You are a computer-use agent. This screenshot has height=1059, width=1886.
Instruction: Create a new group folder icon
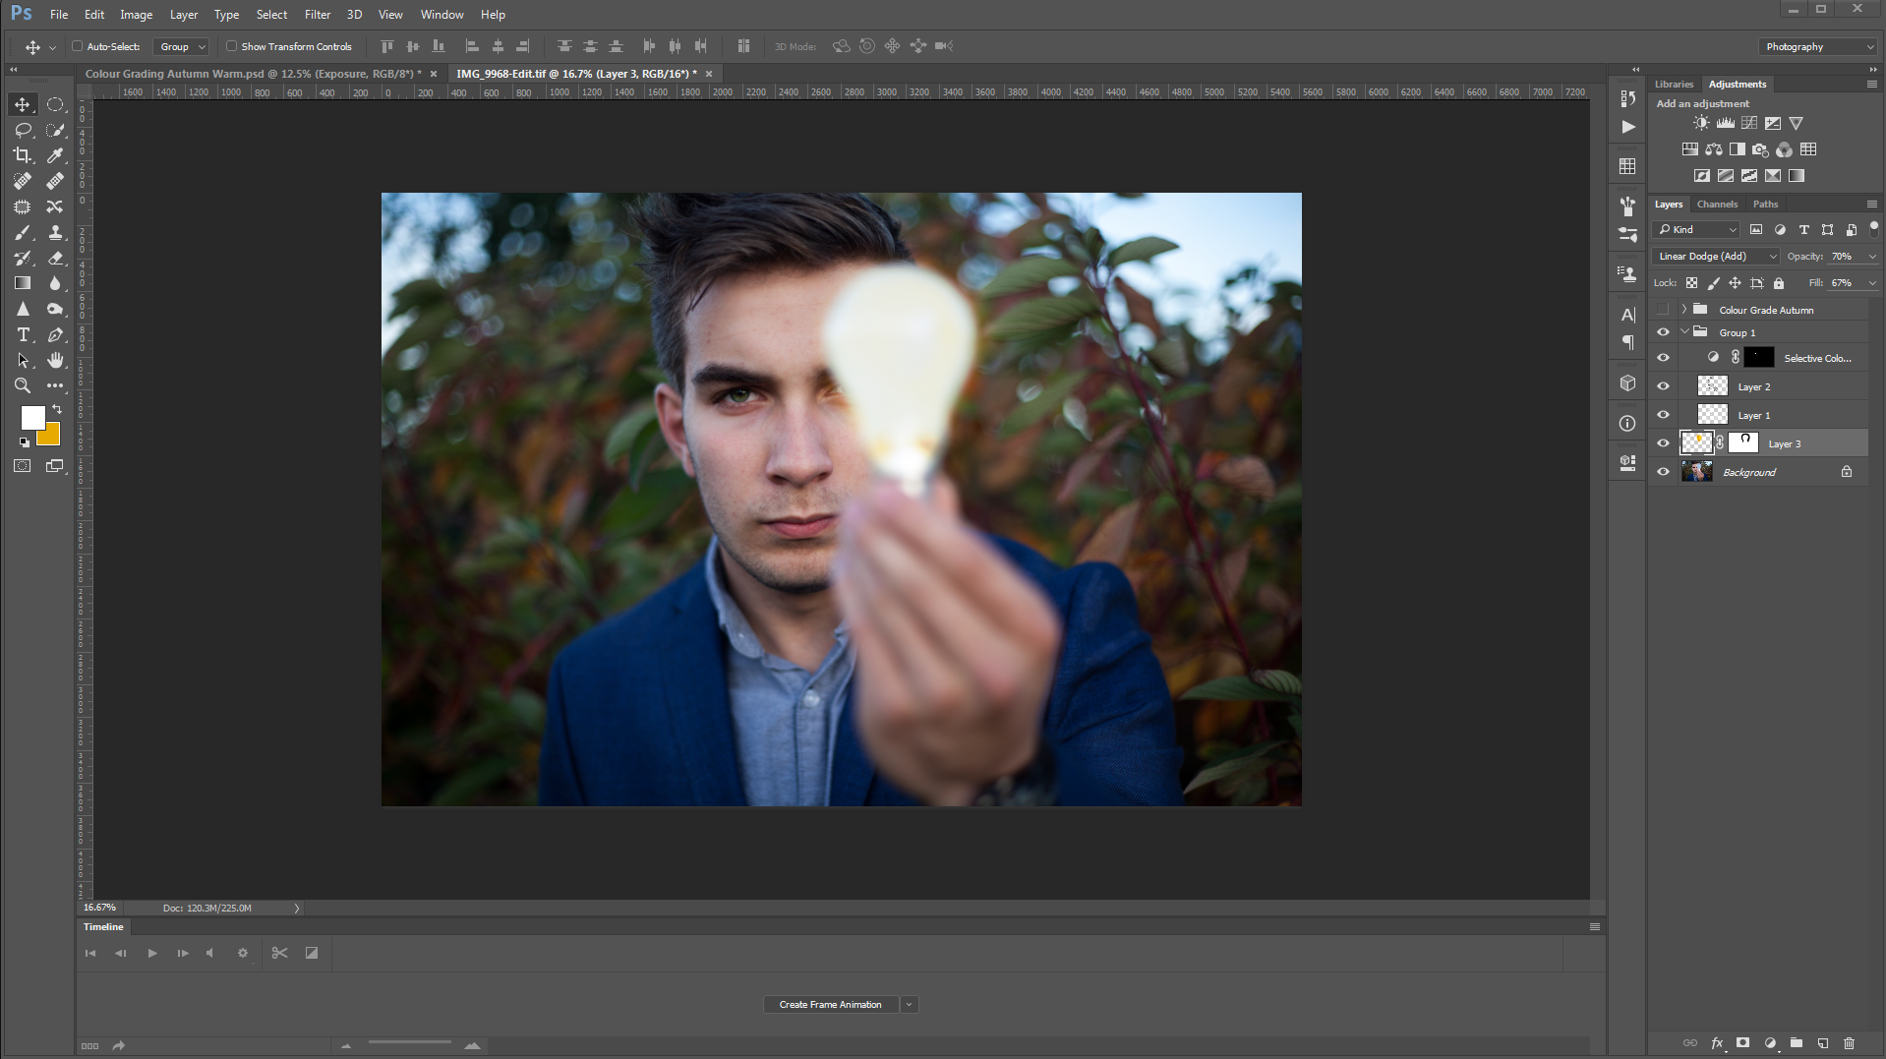coord(1797,1043)
